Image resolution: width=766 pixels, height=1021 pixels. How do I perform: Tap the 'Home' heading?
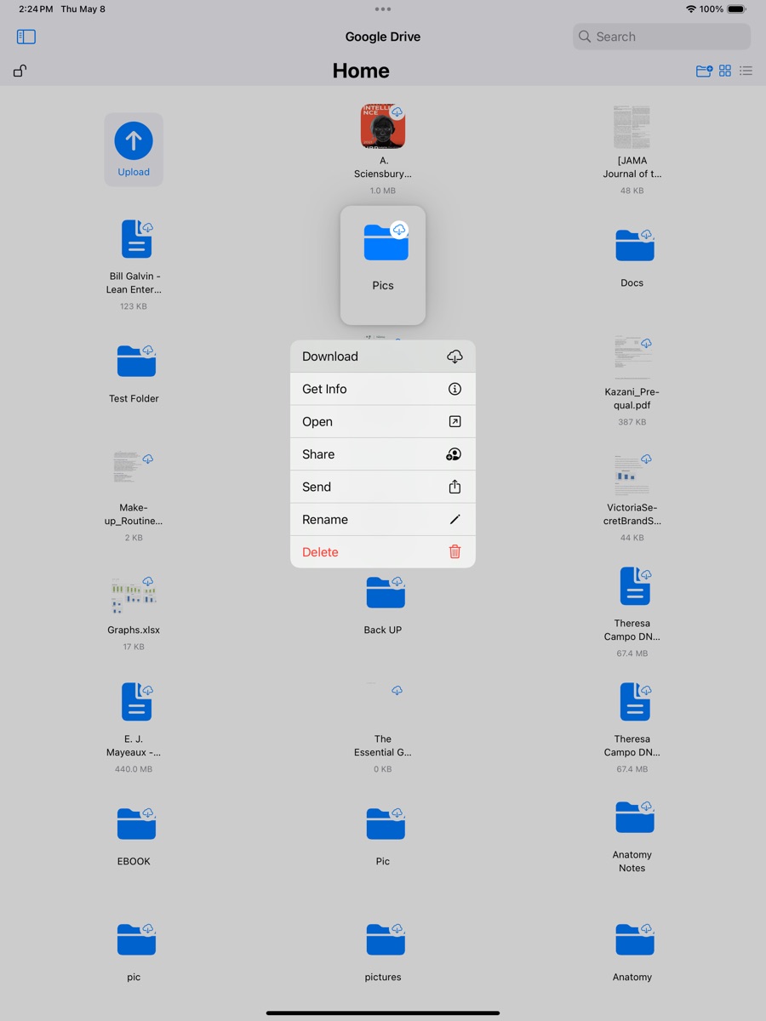(x=361, y=71)
